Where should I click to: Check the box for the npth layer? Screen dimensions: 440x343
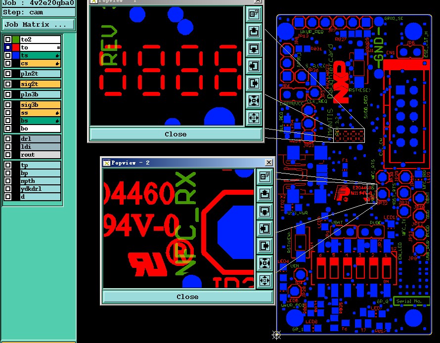8,180
